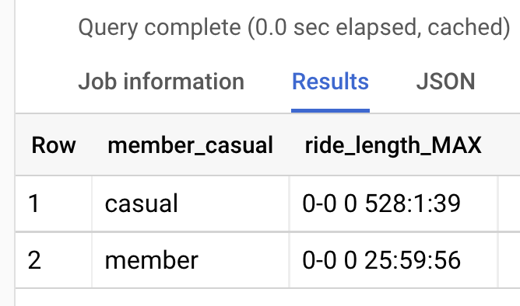
Task: Switch to the Job information tab
Action: click(x=161, y=82)
